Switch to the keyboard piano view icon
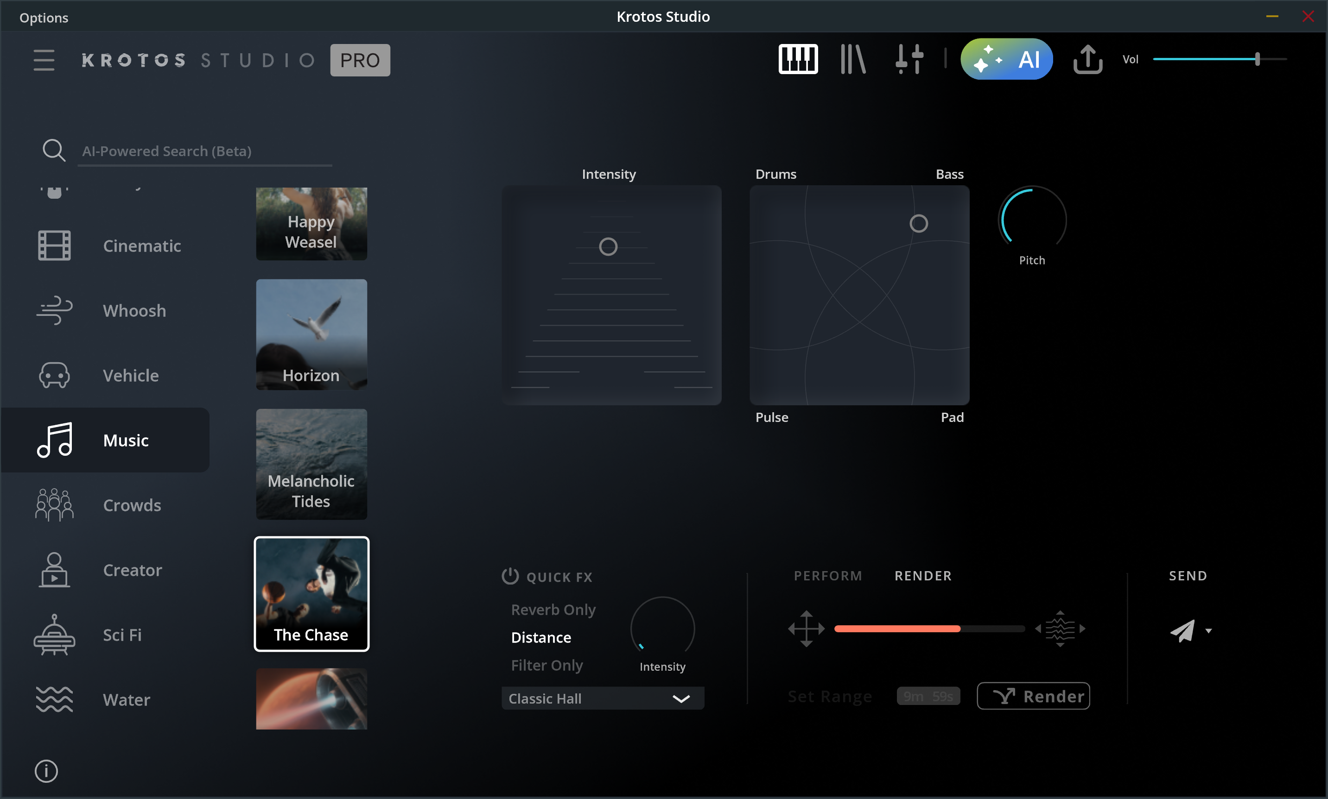This screenshot has width=1328, height=799. pyautogui.click(x=798, y=59)
